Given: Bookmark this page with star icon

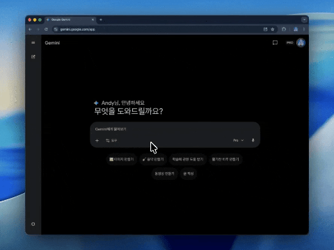Looking at the screenshot, I should pos(273,29).
